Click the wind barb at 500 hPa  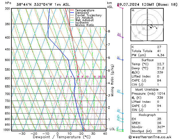point(120,58)
